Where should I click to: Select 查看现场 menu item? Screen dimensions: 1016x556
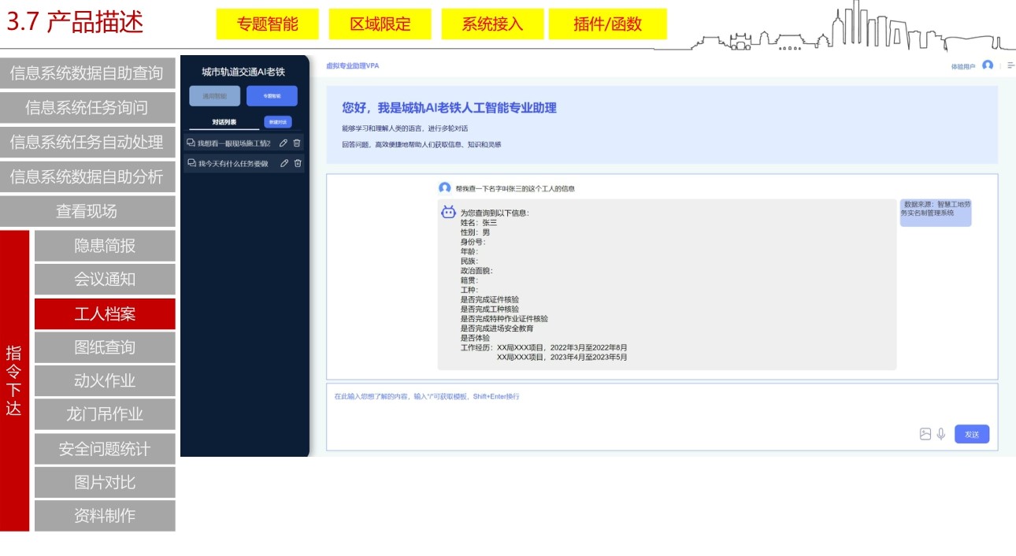click(87, 212)
